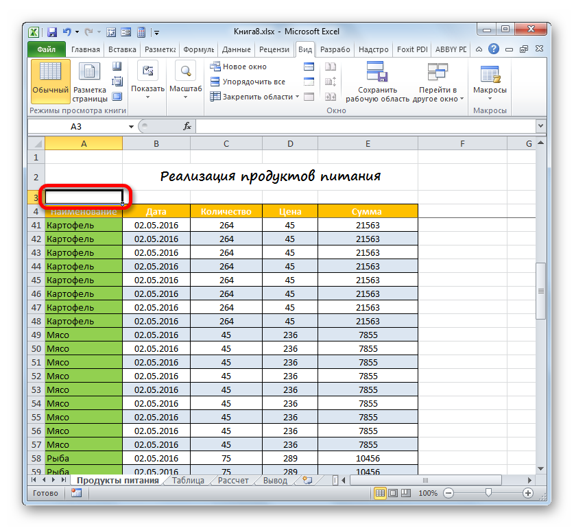Click the Name Box showing A3
The width and height of the screenshot is (574, 528).
pos(76,126)
